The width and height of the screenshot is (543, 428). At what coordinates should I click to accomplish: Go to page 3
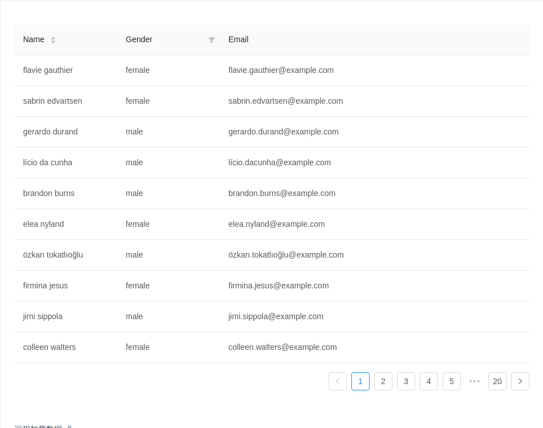coord(406,381)
